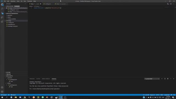The width and height of the screenshot is (176, 99).
Task: Change file encoding via UTF-8
Action: (x=158, y=95)
